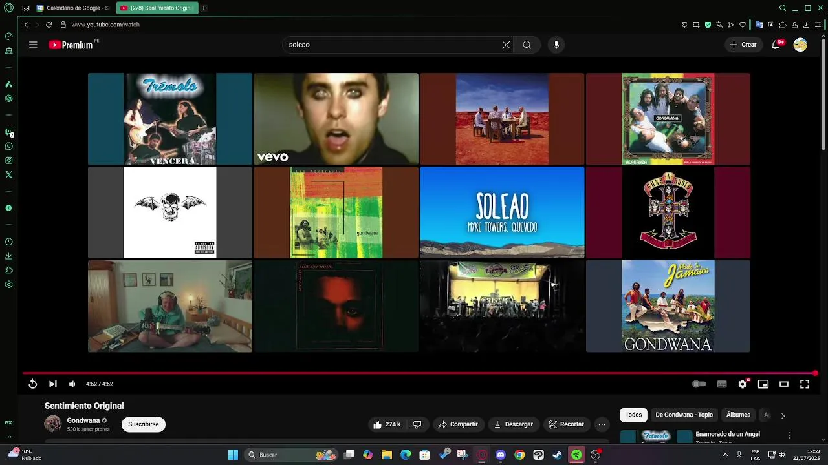This screenshot has height=465, width=828.
Task: Start voice search with the microphone
Action: (x=556, y=45)
